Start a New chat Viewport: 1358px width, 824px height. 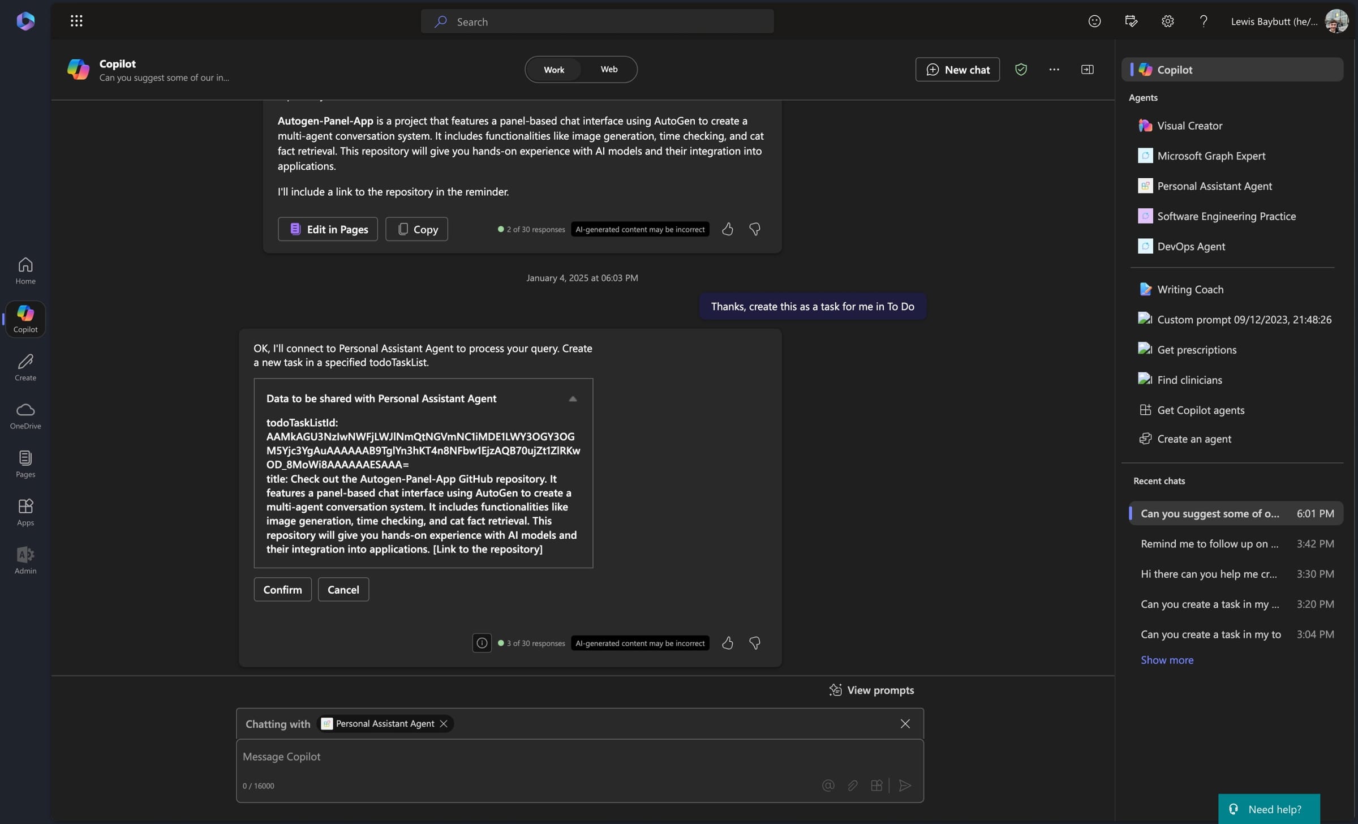[957, 69]
